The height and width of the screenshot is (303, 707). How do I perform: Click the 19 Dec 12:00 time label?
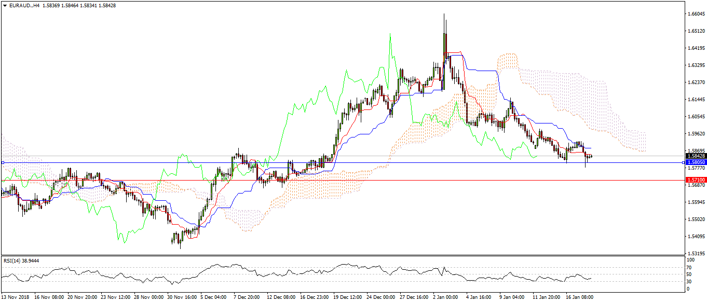(347, 298)
